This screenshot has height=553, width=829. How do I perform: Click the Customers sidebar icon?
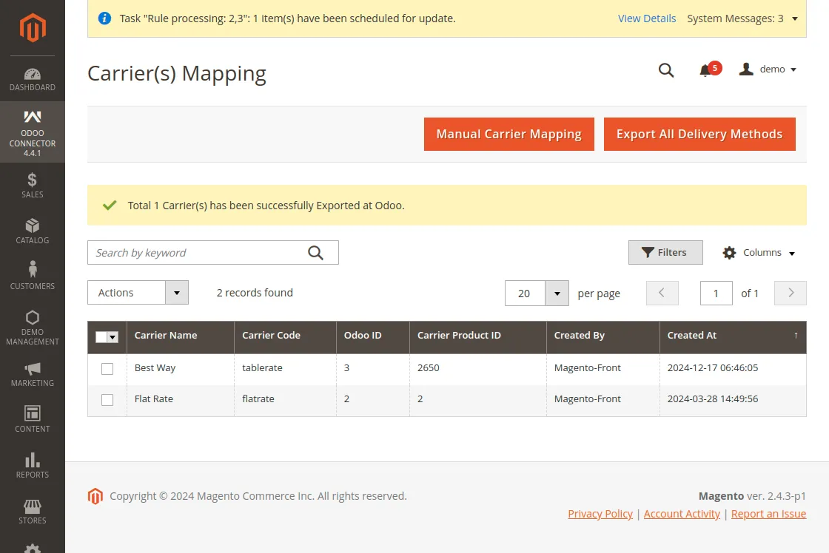pyautogui.click(x=33, y=275)
